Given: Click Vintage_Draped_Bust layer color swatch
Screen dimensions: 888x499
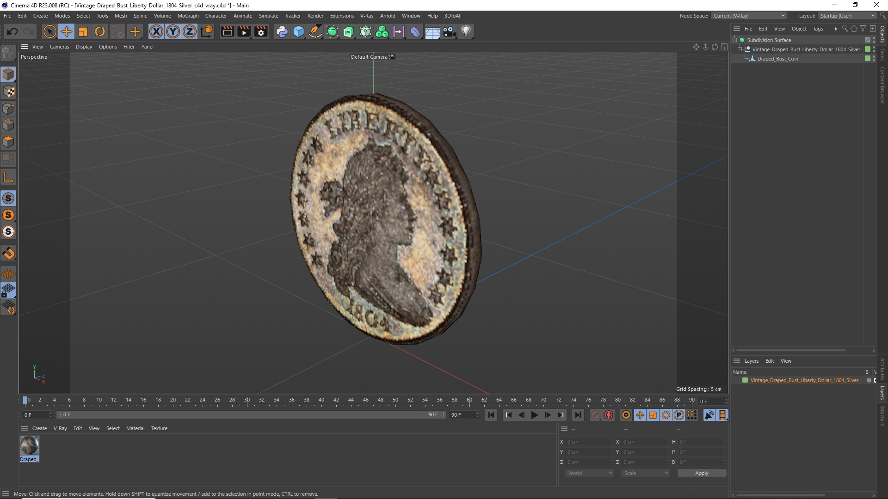Looking at the screenshot, I should (x=745, y=380).
